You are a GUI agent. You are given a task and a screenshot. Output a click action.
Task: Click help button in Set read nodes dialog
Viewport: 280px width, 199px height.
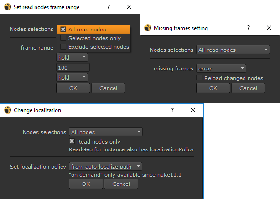(108, 7)
